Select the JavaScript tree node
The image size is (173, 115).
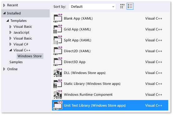[21, 33]
